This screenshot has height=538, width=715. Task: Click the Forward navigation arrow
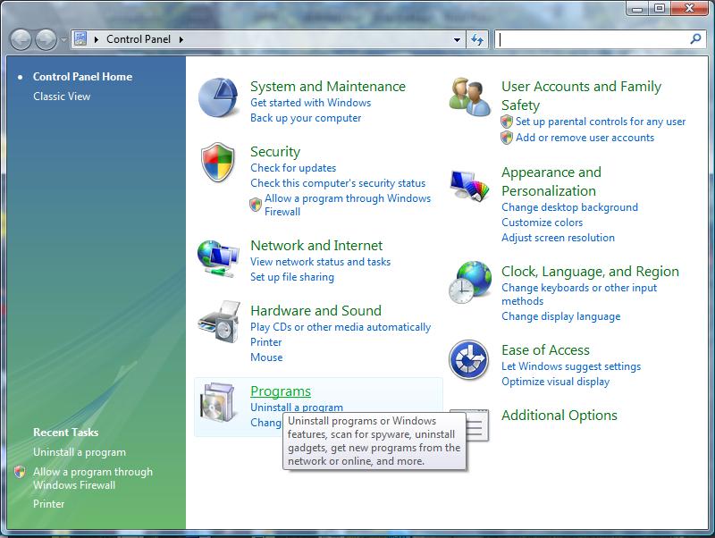click(x=46, y=40)
